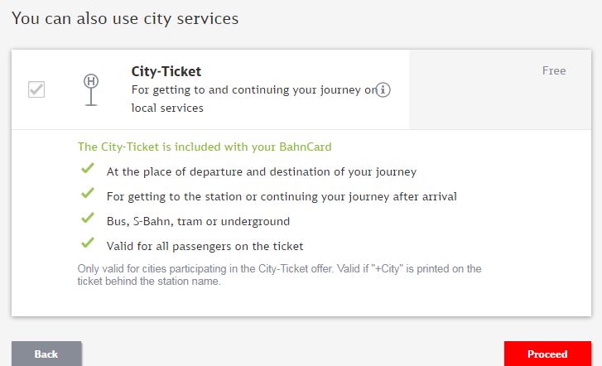Continue with the red Proceed button
This screenshot has height=366, width=602.
[547, 354]
